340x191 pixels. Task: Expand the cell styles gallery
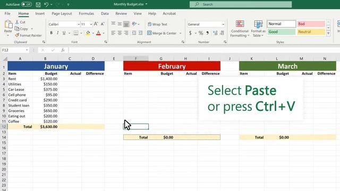pyautogui.click(x=328, y=33)
